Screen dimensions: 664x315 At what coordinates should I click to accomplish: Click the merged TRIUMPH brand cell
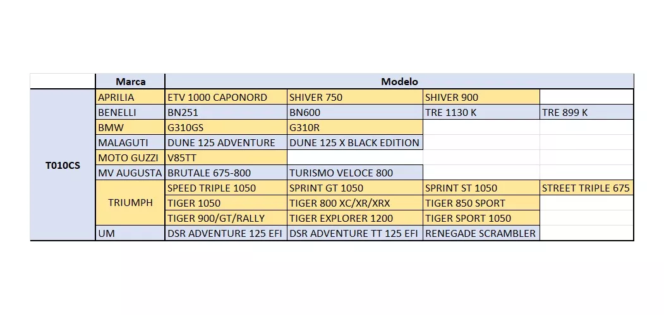click(x=130, y=203)
